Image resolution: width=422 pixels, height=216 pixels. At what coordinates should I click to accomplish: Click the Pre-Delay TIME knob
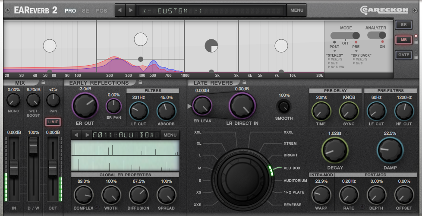click(x=321, y=111)
